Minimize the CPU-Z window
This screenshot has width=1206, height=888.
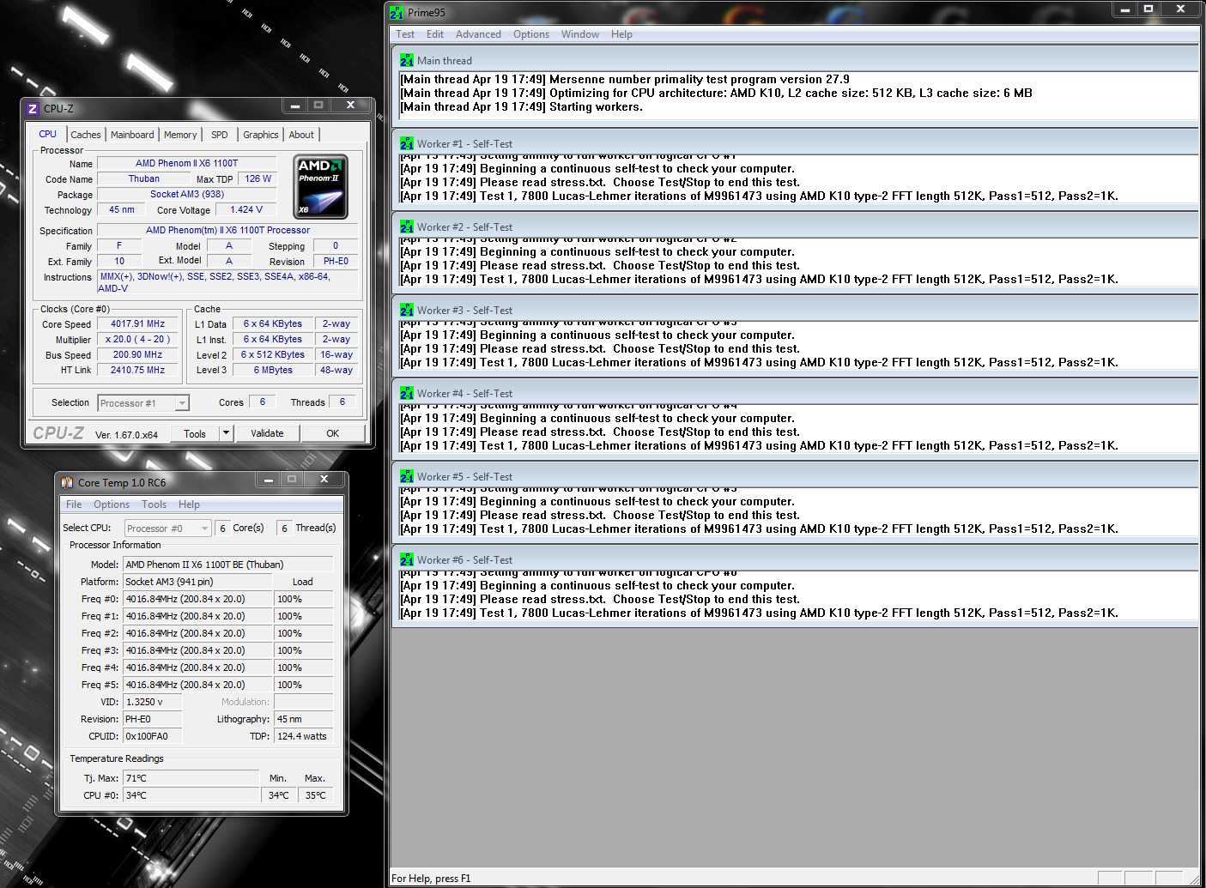pos(294,106)
